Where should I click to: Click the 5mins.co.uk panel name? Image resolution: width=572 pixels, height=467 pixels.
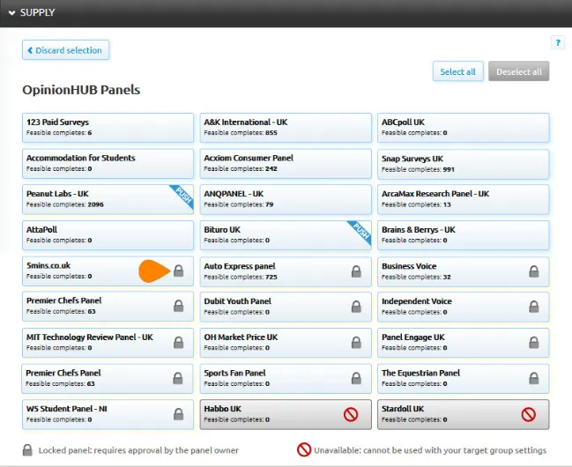(48, 265)
